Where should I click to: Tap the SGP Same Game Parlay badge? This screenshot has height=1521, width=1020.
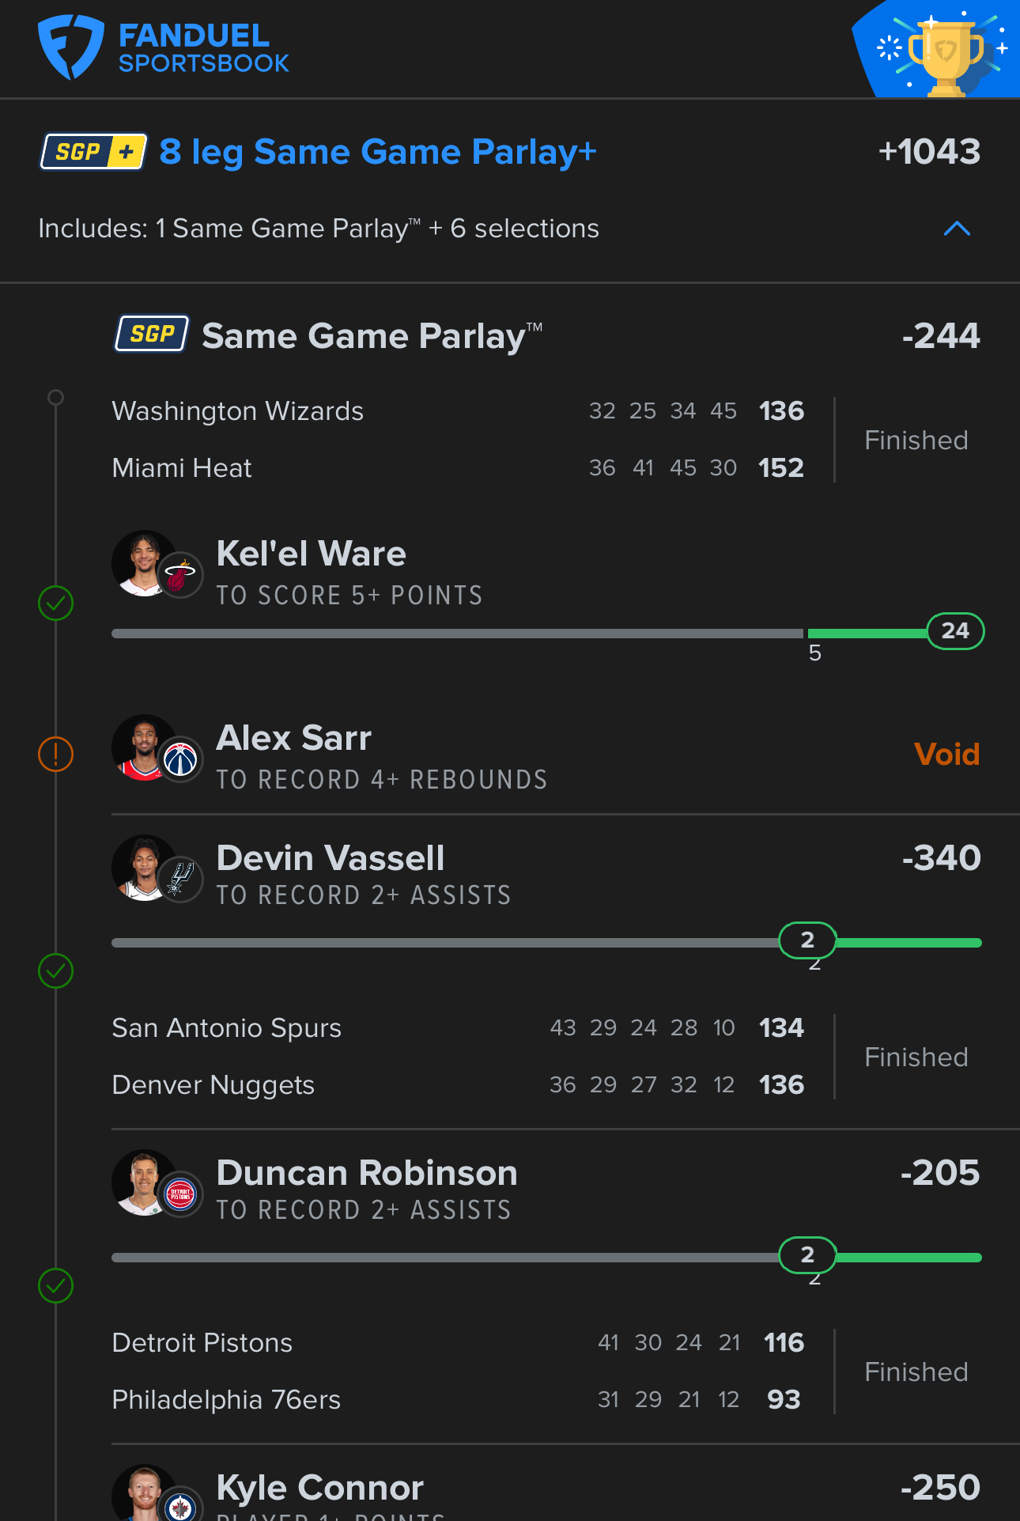point(152,334)
